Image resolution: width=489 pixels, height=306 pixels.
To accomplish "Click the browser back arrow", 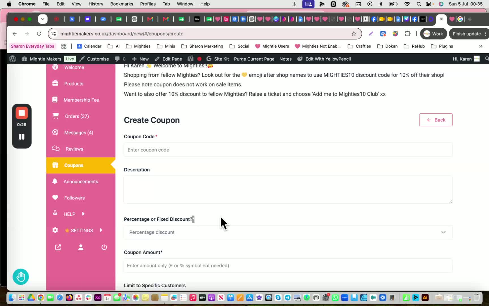I will pyautogui.click(x=15, y=34).
